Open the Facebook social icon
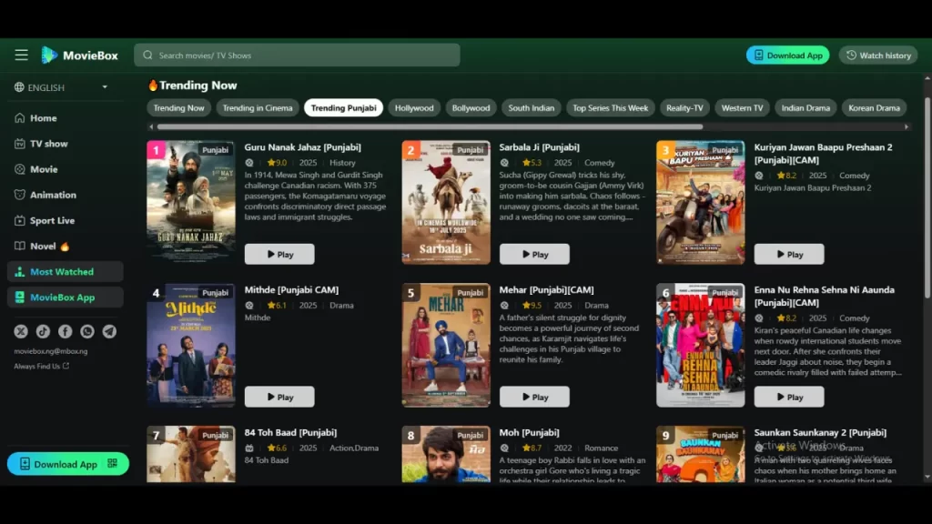Screen dimensions: 932x524 tap(65, 331)
